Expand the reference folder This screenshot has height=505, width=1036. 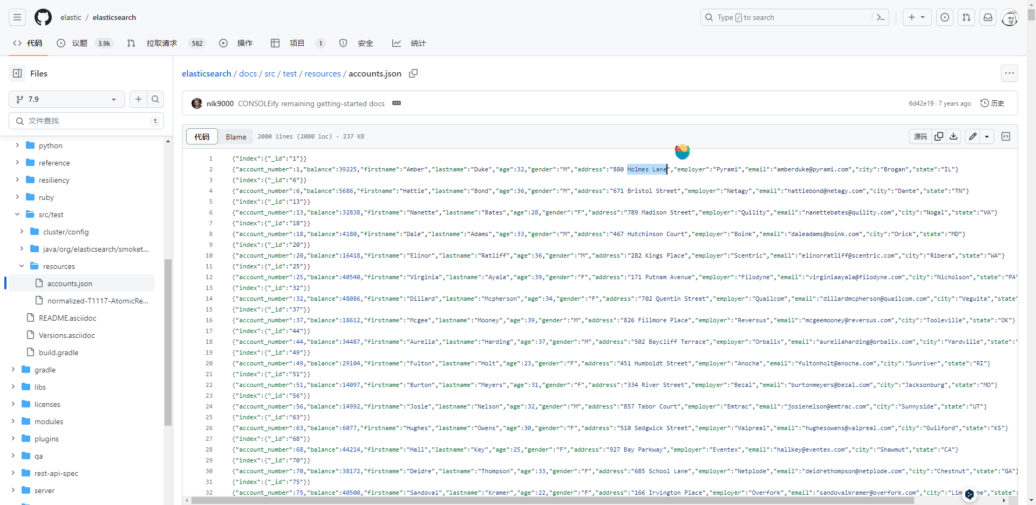tap(17, 162)
